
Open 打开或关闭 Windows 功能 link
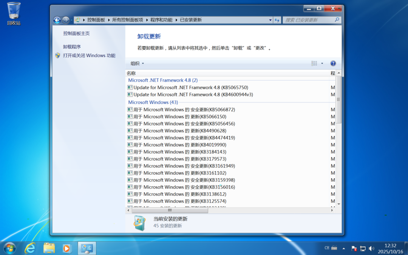pos(89,56)
